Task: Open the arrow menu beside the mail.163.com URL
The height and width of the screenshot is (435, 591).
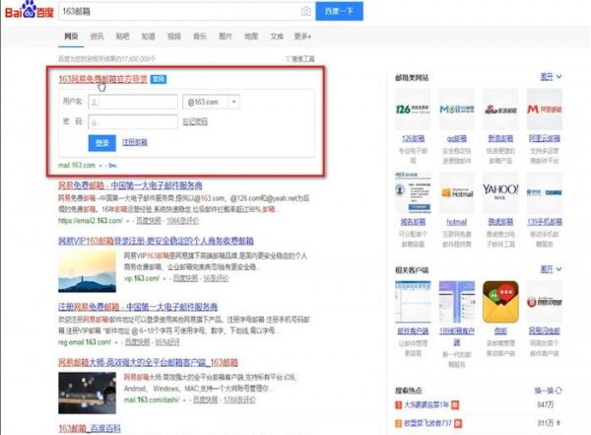Action: coord(100,166)
